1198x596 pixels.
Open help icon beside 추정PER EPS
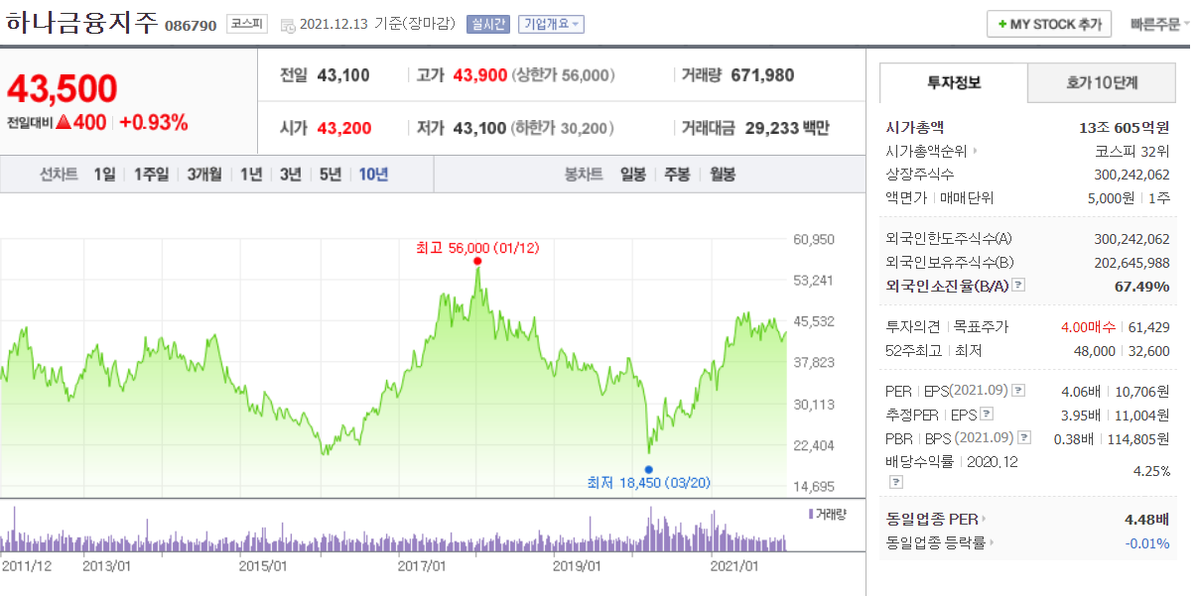[987, 415]
